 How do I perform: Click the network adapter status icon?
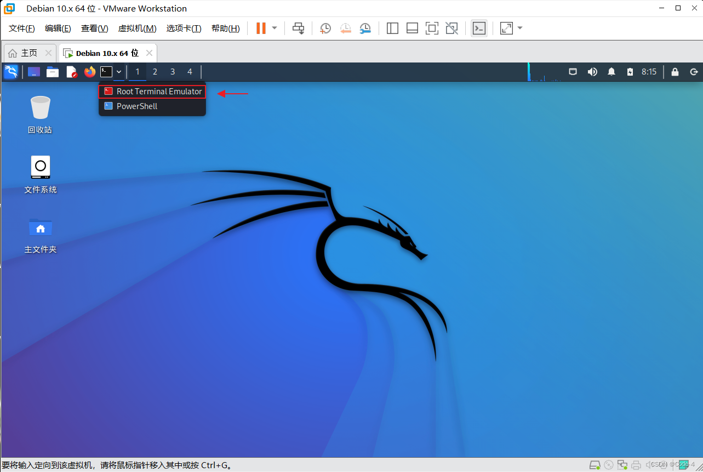click(622, 465)
